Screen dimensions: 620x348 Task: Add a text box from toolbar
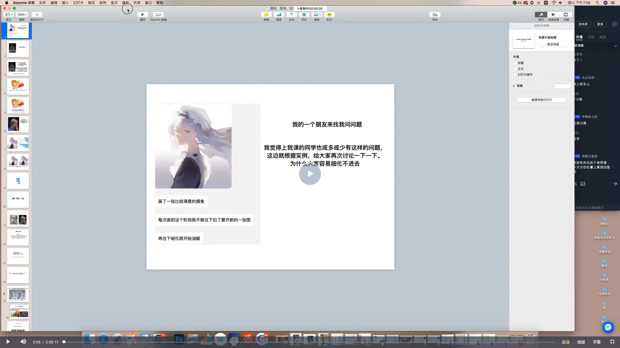291,15
